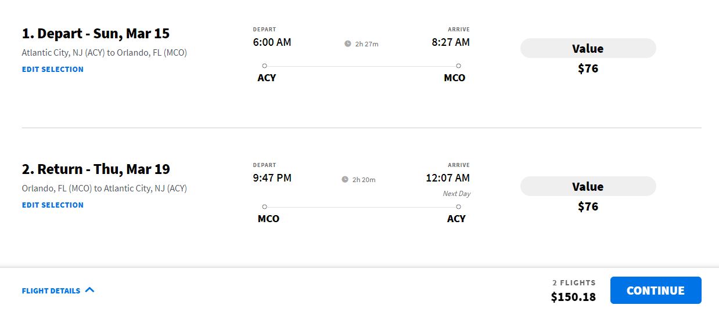This screenshot has width=719, height=312.
Task: Select the Value fare pill for departing flight
Action: pos(588,49)
